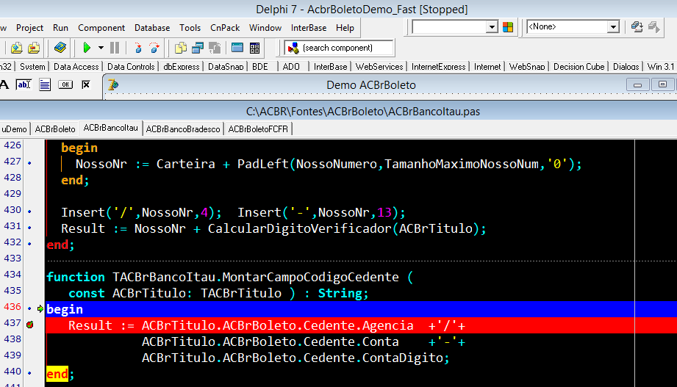677x387 pixels.
Task: Click the Trace Into debug icon
Action: tap(138, 48)
